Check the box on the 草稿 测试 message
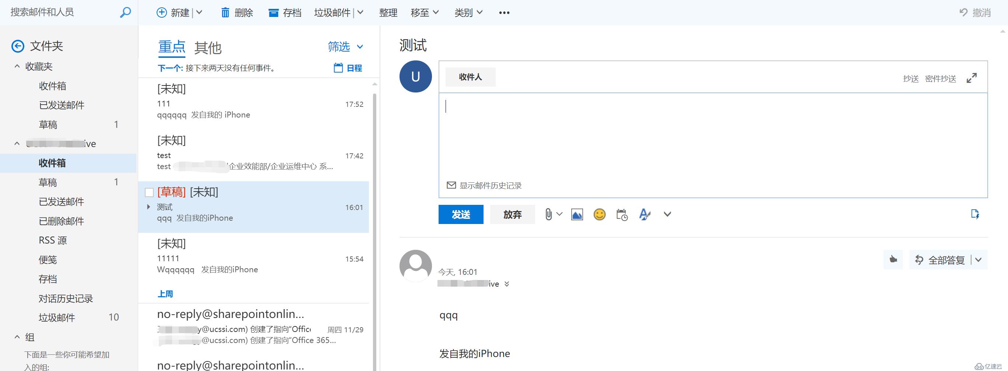The image size is (1008, 371). pyautogui.click(x=149, y=192)
